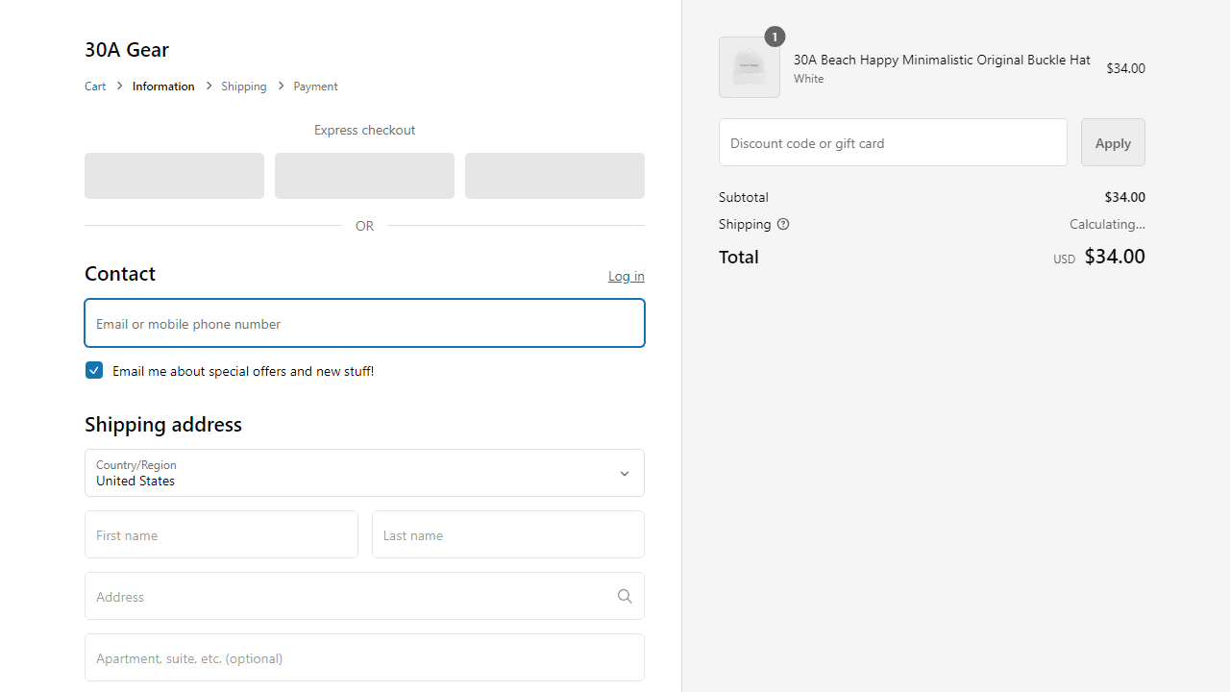Click the last express checkout button
This screenshot has width=1230, height=692.
pos(554,176)
